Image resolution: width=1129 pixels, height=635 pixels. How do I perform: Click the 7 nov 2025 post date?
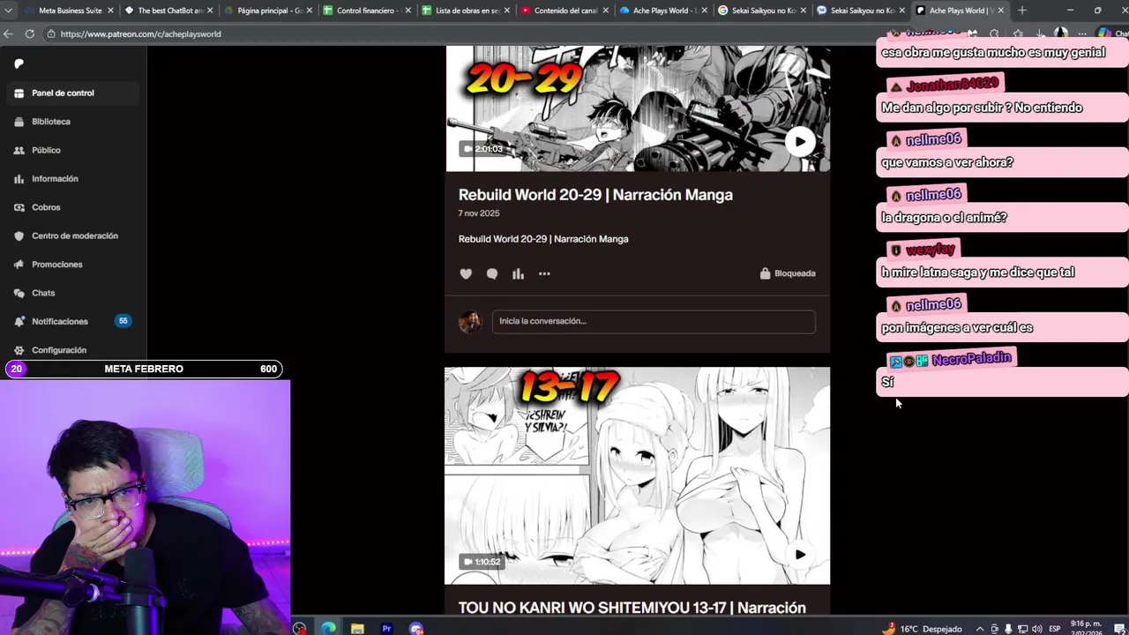479,213
